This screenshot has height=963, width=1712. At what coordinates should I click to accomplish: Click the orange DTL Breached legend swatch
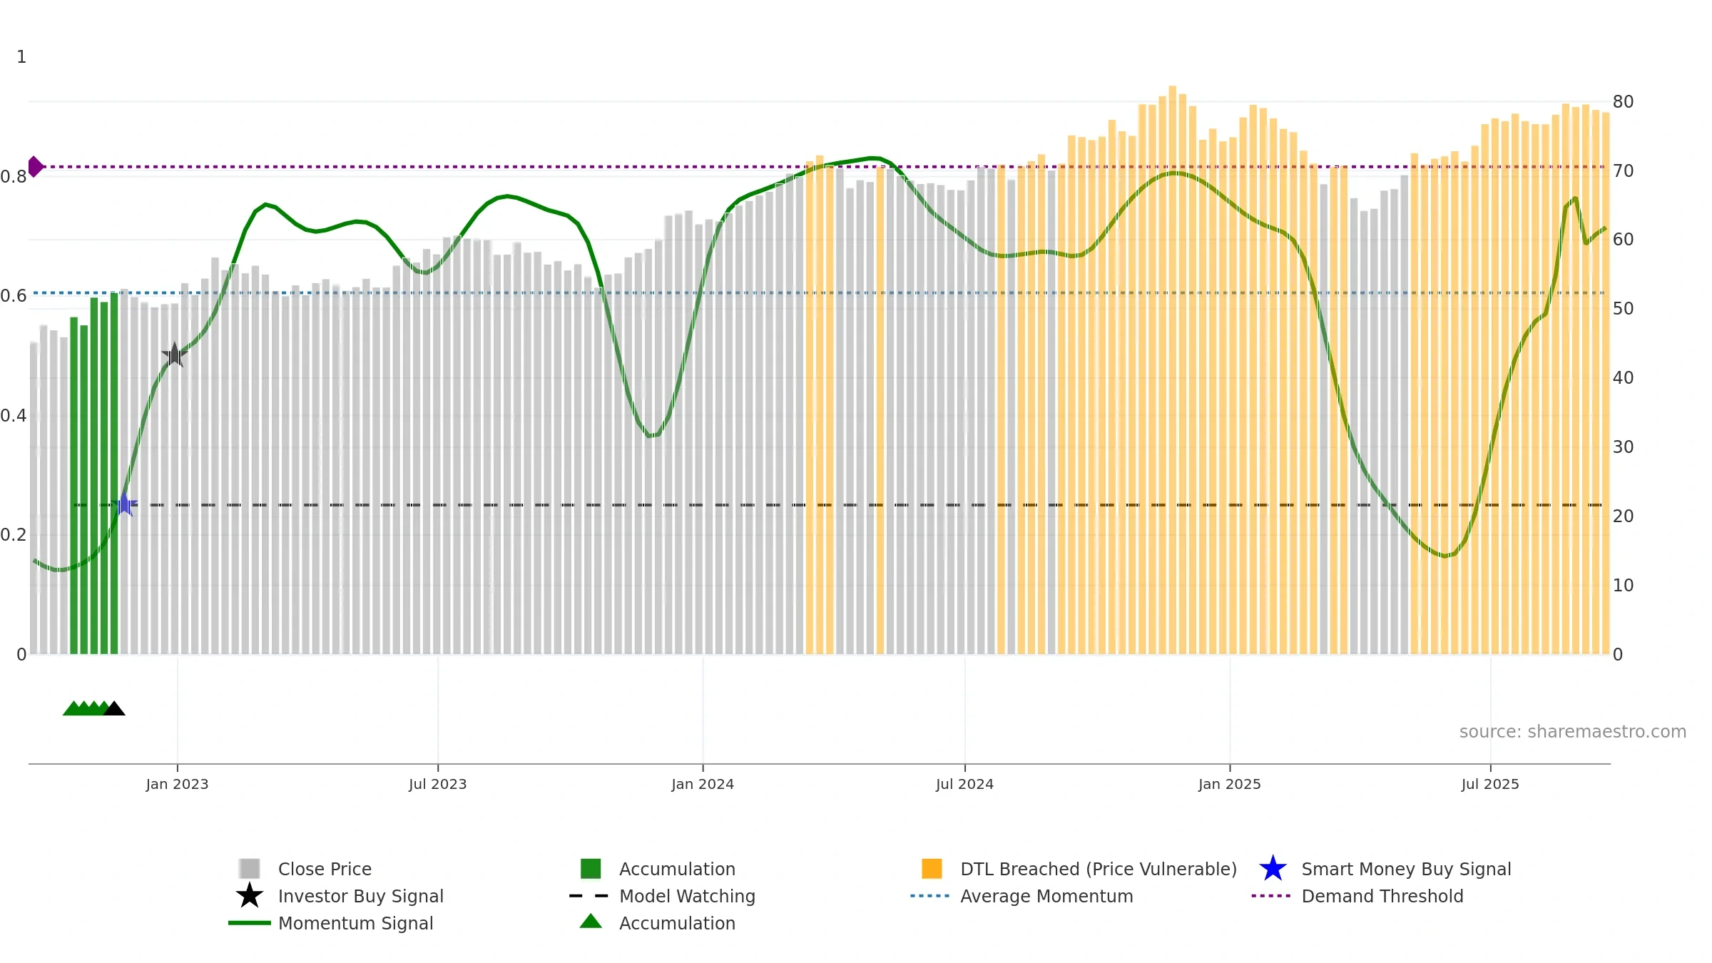[x=932, y=869]
